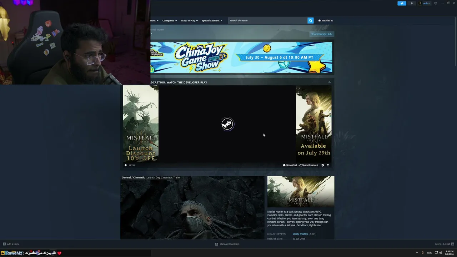Click the Add a Game plus icon
Viewport: 457px width, 257px height.
(4, 244)
